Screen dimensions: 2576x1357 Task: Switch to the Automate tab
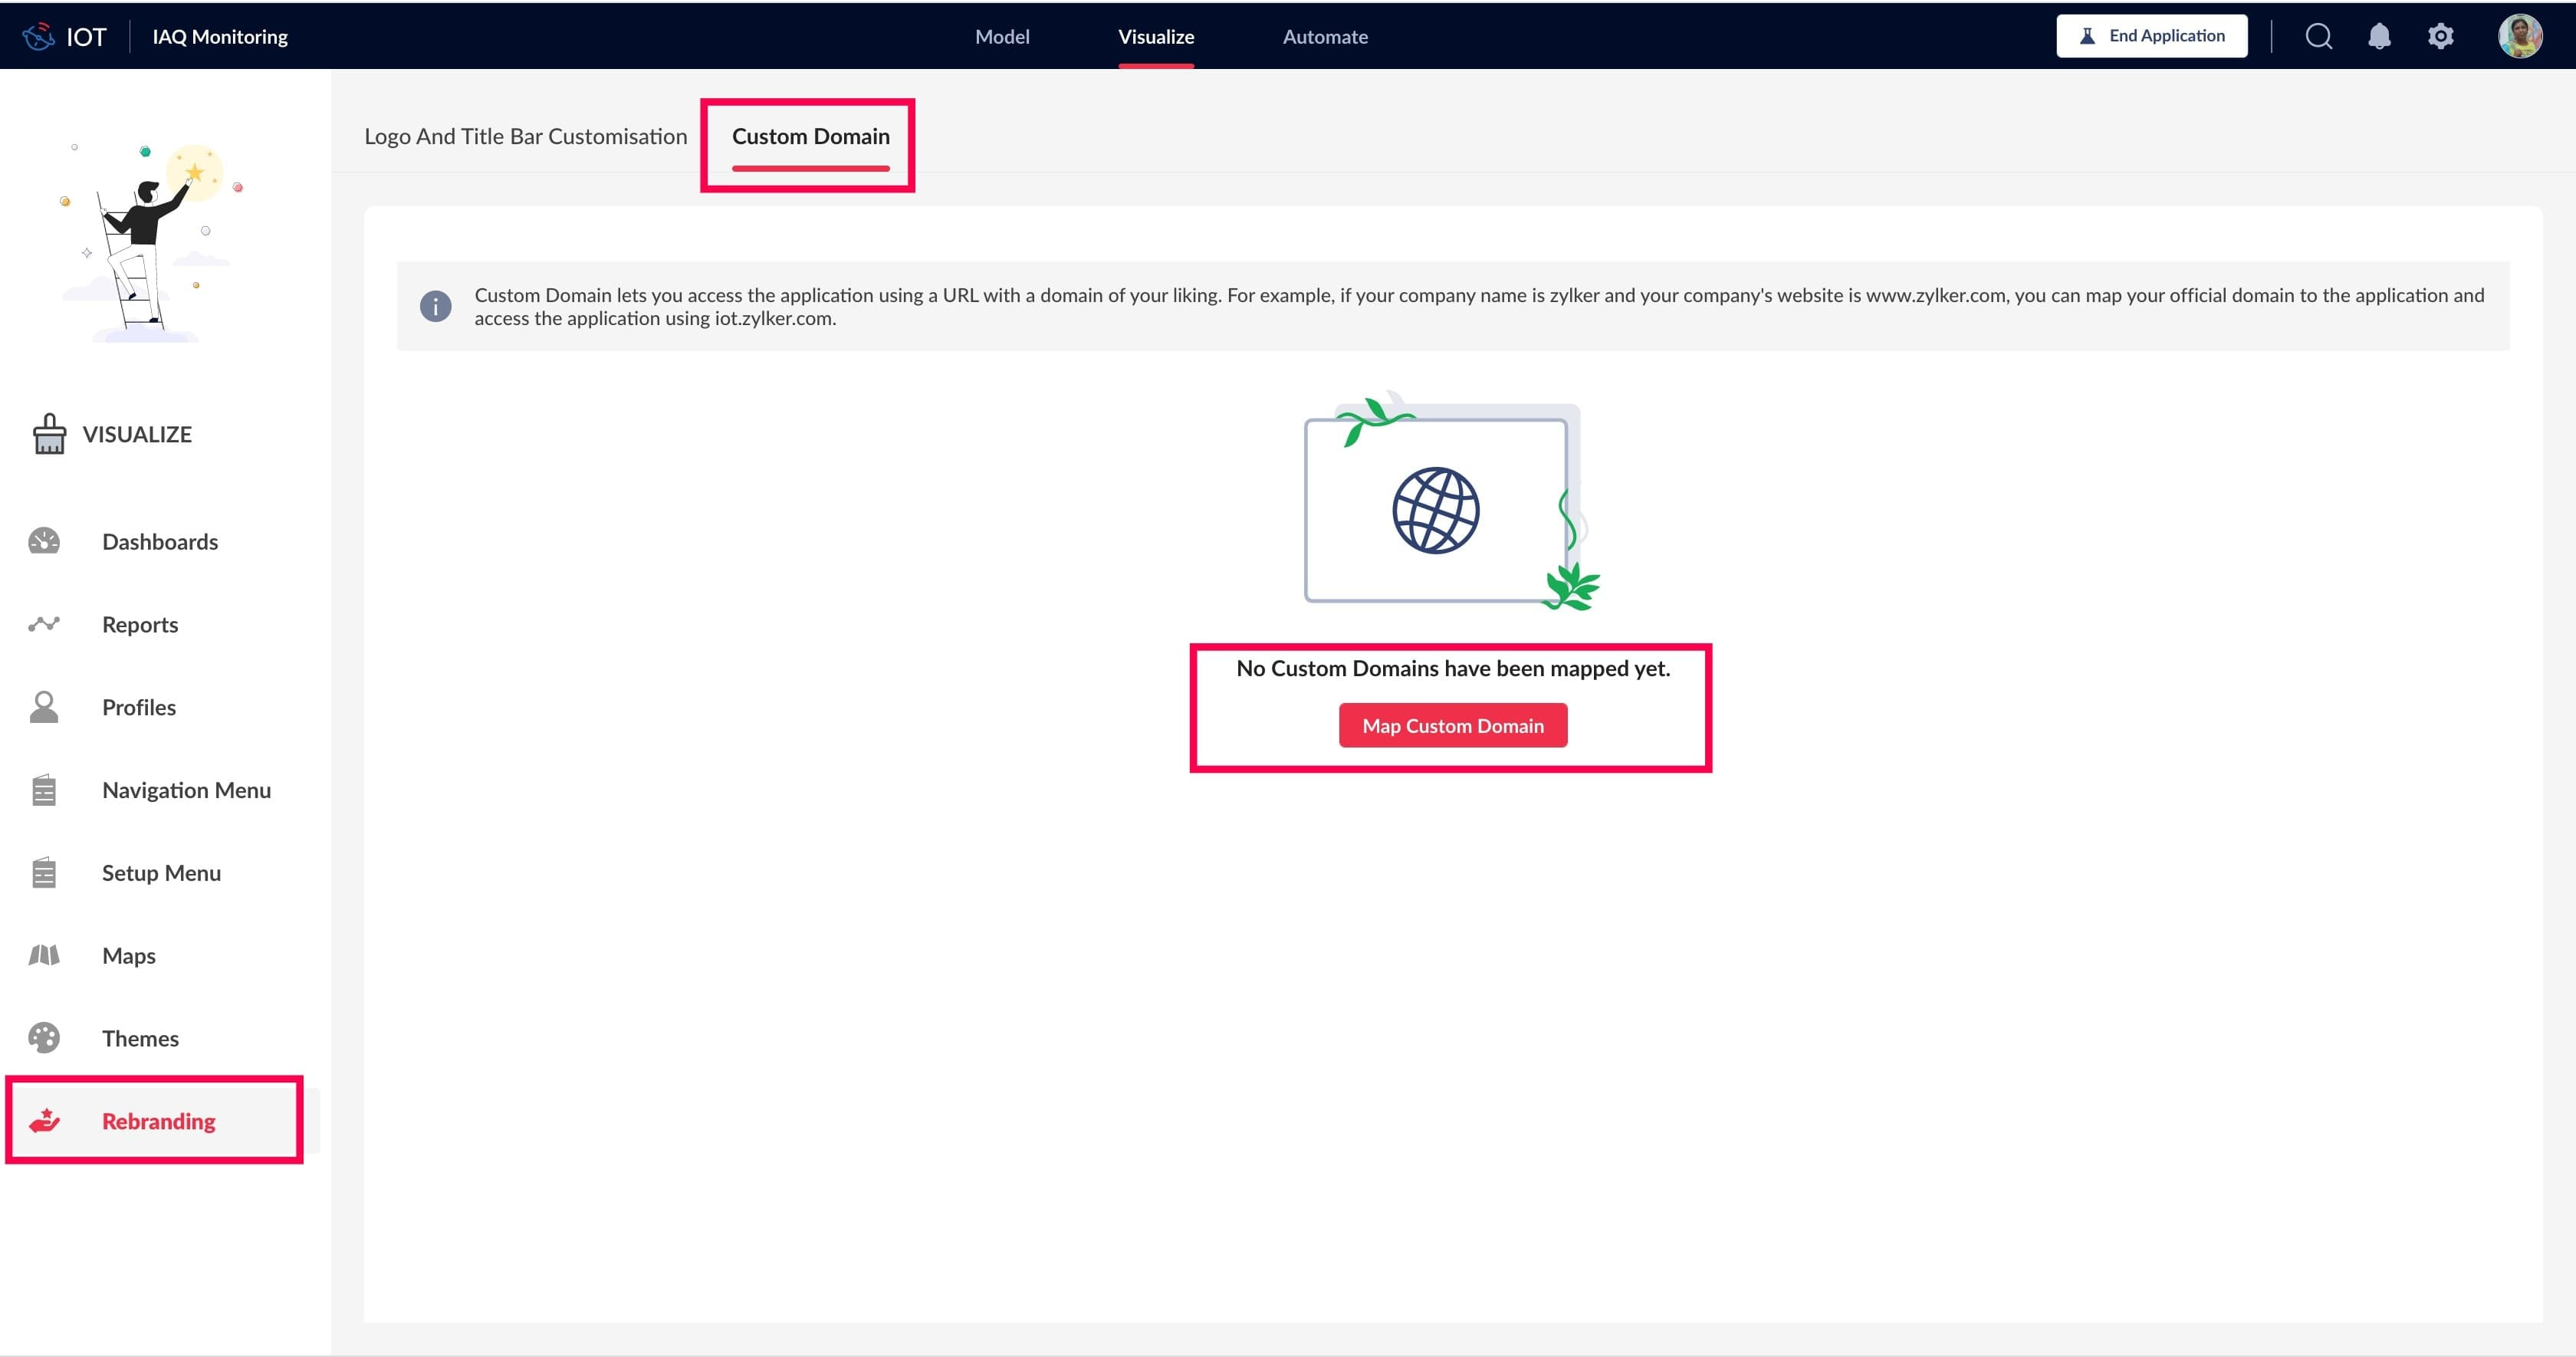(x=1325, y=37)
